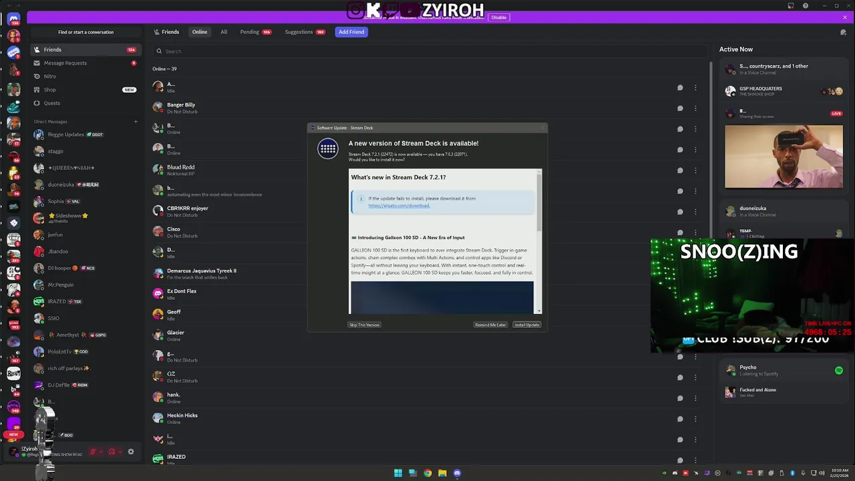Message CBR1KRR enjoyer via chat icon
Viewport: 855px width, 481px height.
click(x=680, y=212)
